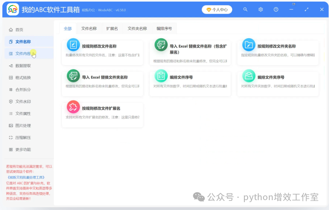Click the 文件名称 sidebar icon
Image resolution: width=329 pixels, height=210 pixels.
click(x=11, y=42)
